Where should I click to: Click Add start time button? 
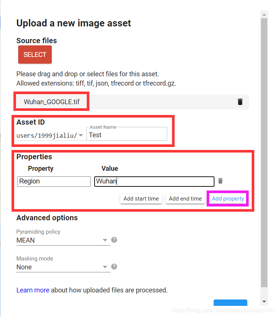141,199
